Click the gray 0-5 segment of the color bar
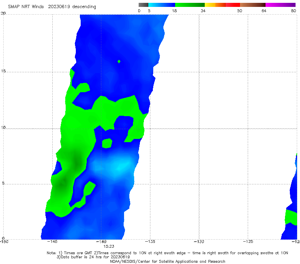 tap(143, 5)
